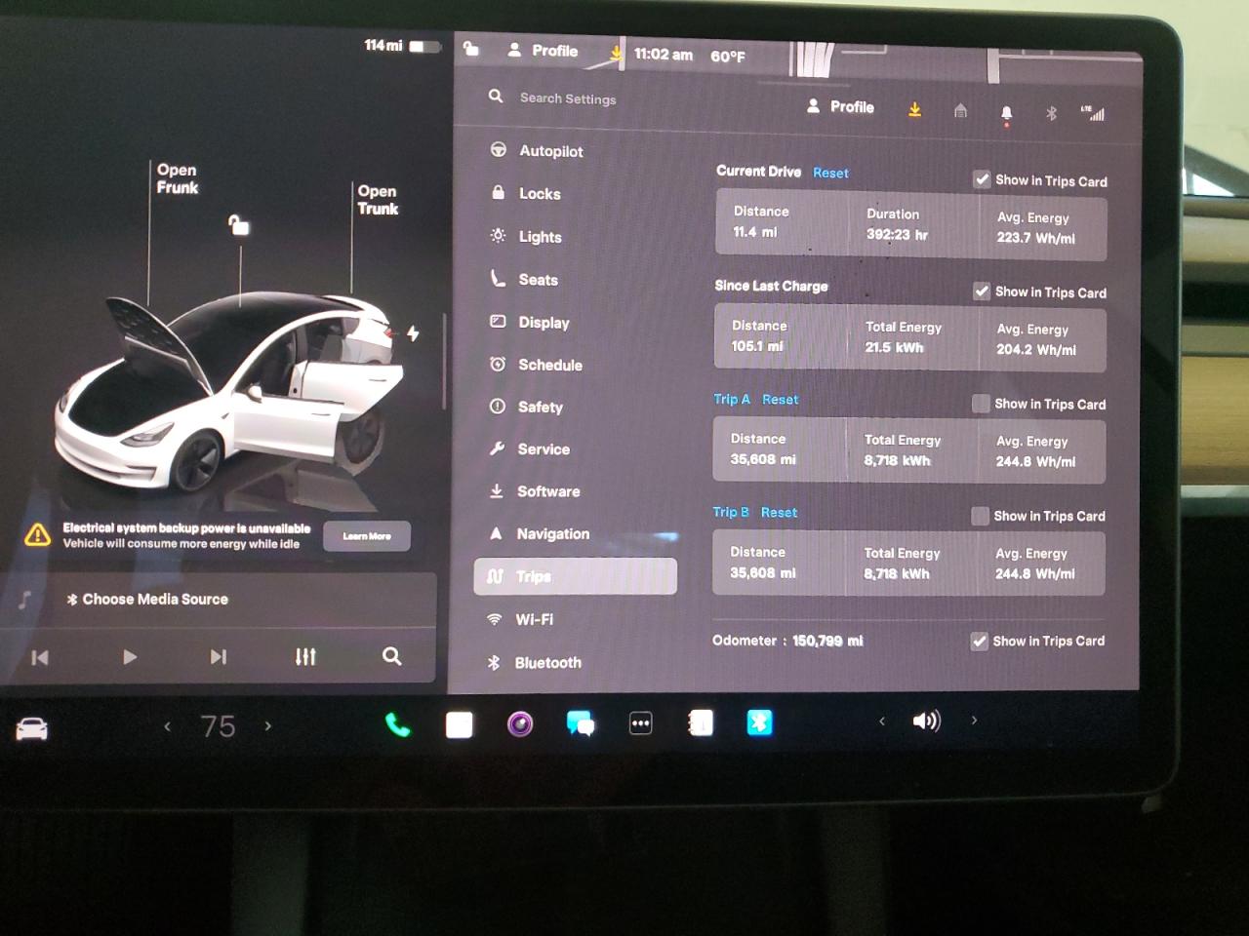Screen dimensions: 1249x936
Task: Open the Software settings icon
Action: (498, 491)
